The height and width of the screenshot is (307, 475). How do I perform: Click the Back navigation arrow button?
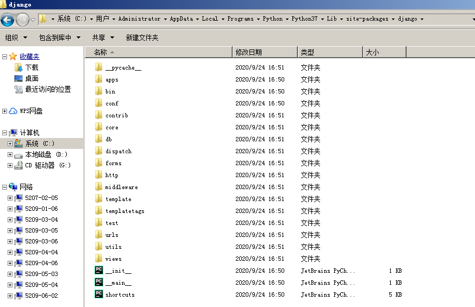pos(7,20)
